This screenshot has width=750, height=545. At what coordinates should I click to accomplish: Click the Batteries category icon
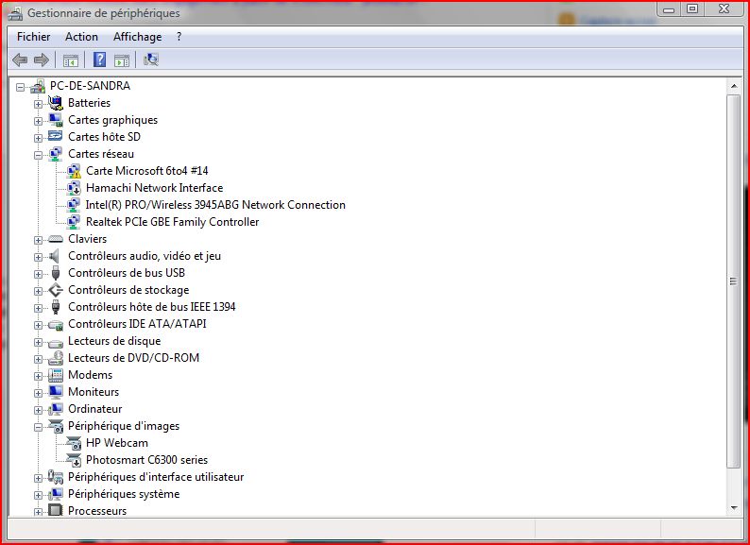pos(55,103)
